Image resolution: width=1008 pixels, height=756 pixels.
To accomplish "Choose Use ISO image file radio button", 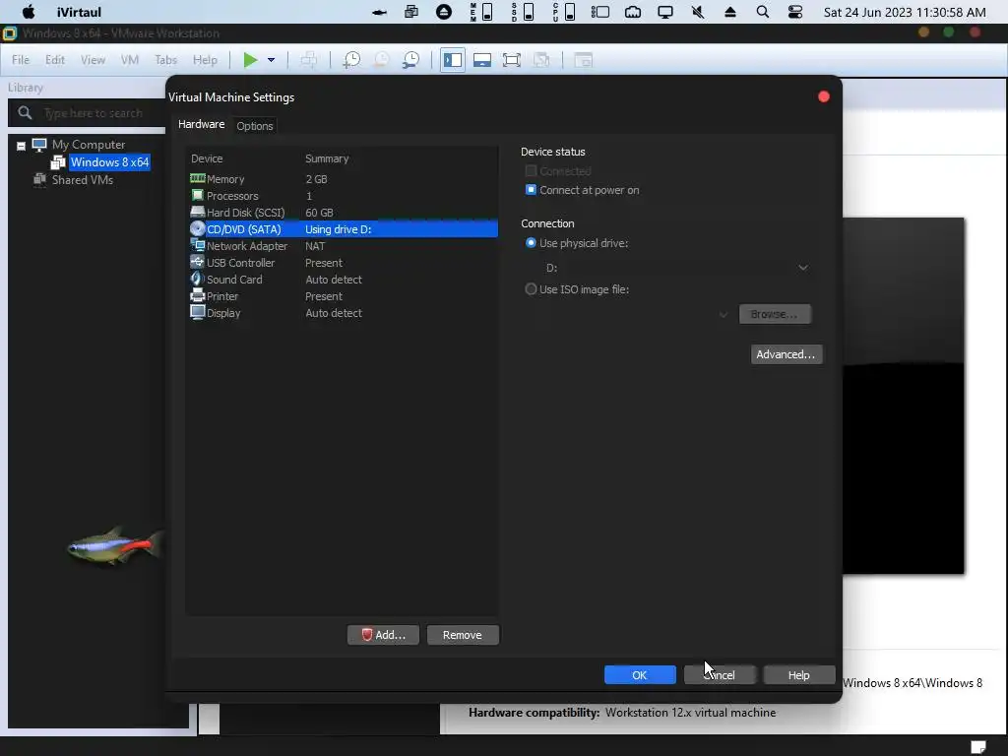I will (x=531, y=289).
